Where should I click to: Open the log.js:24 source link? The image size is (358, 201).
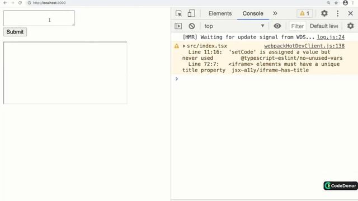[x=331, y=37]
